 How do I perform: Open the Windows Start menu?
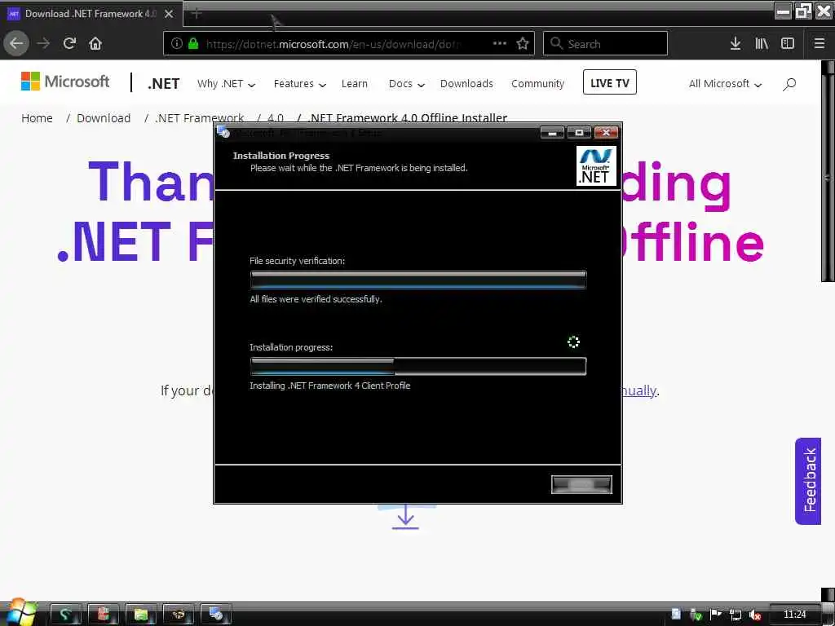20,613
